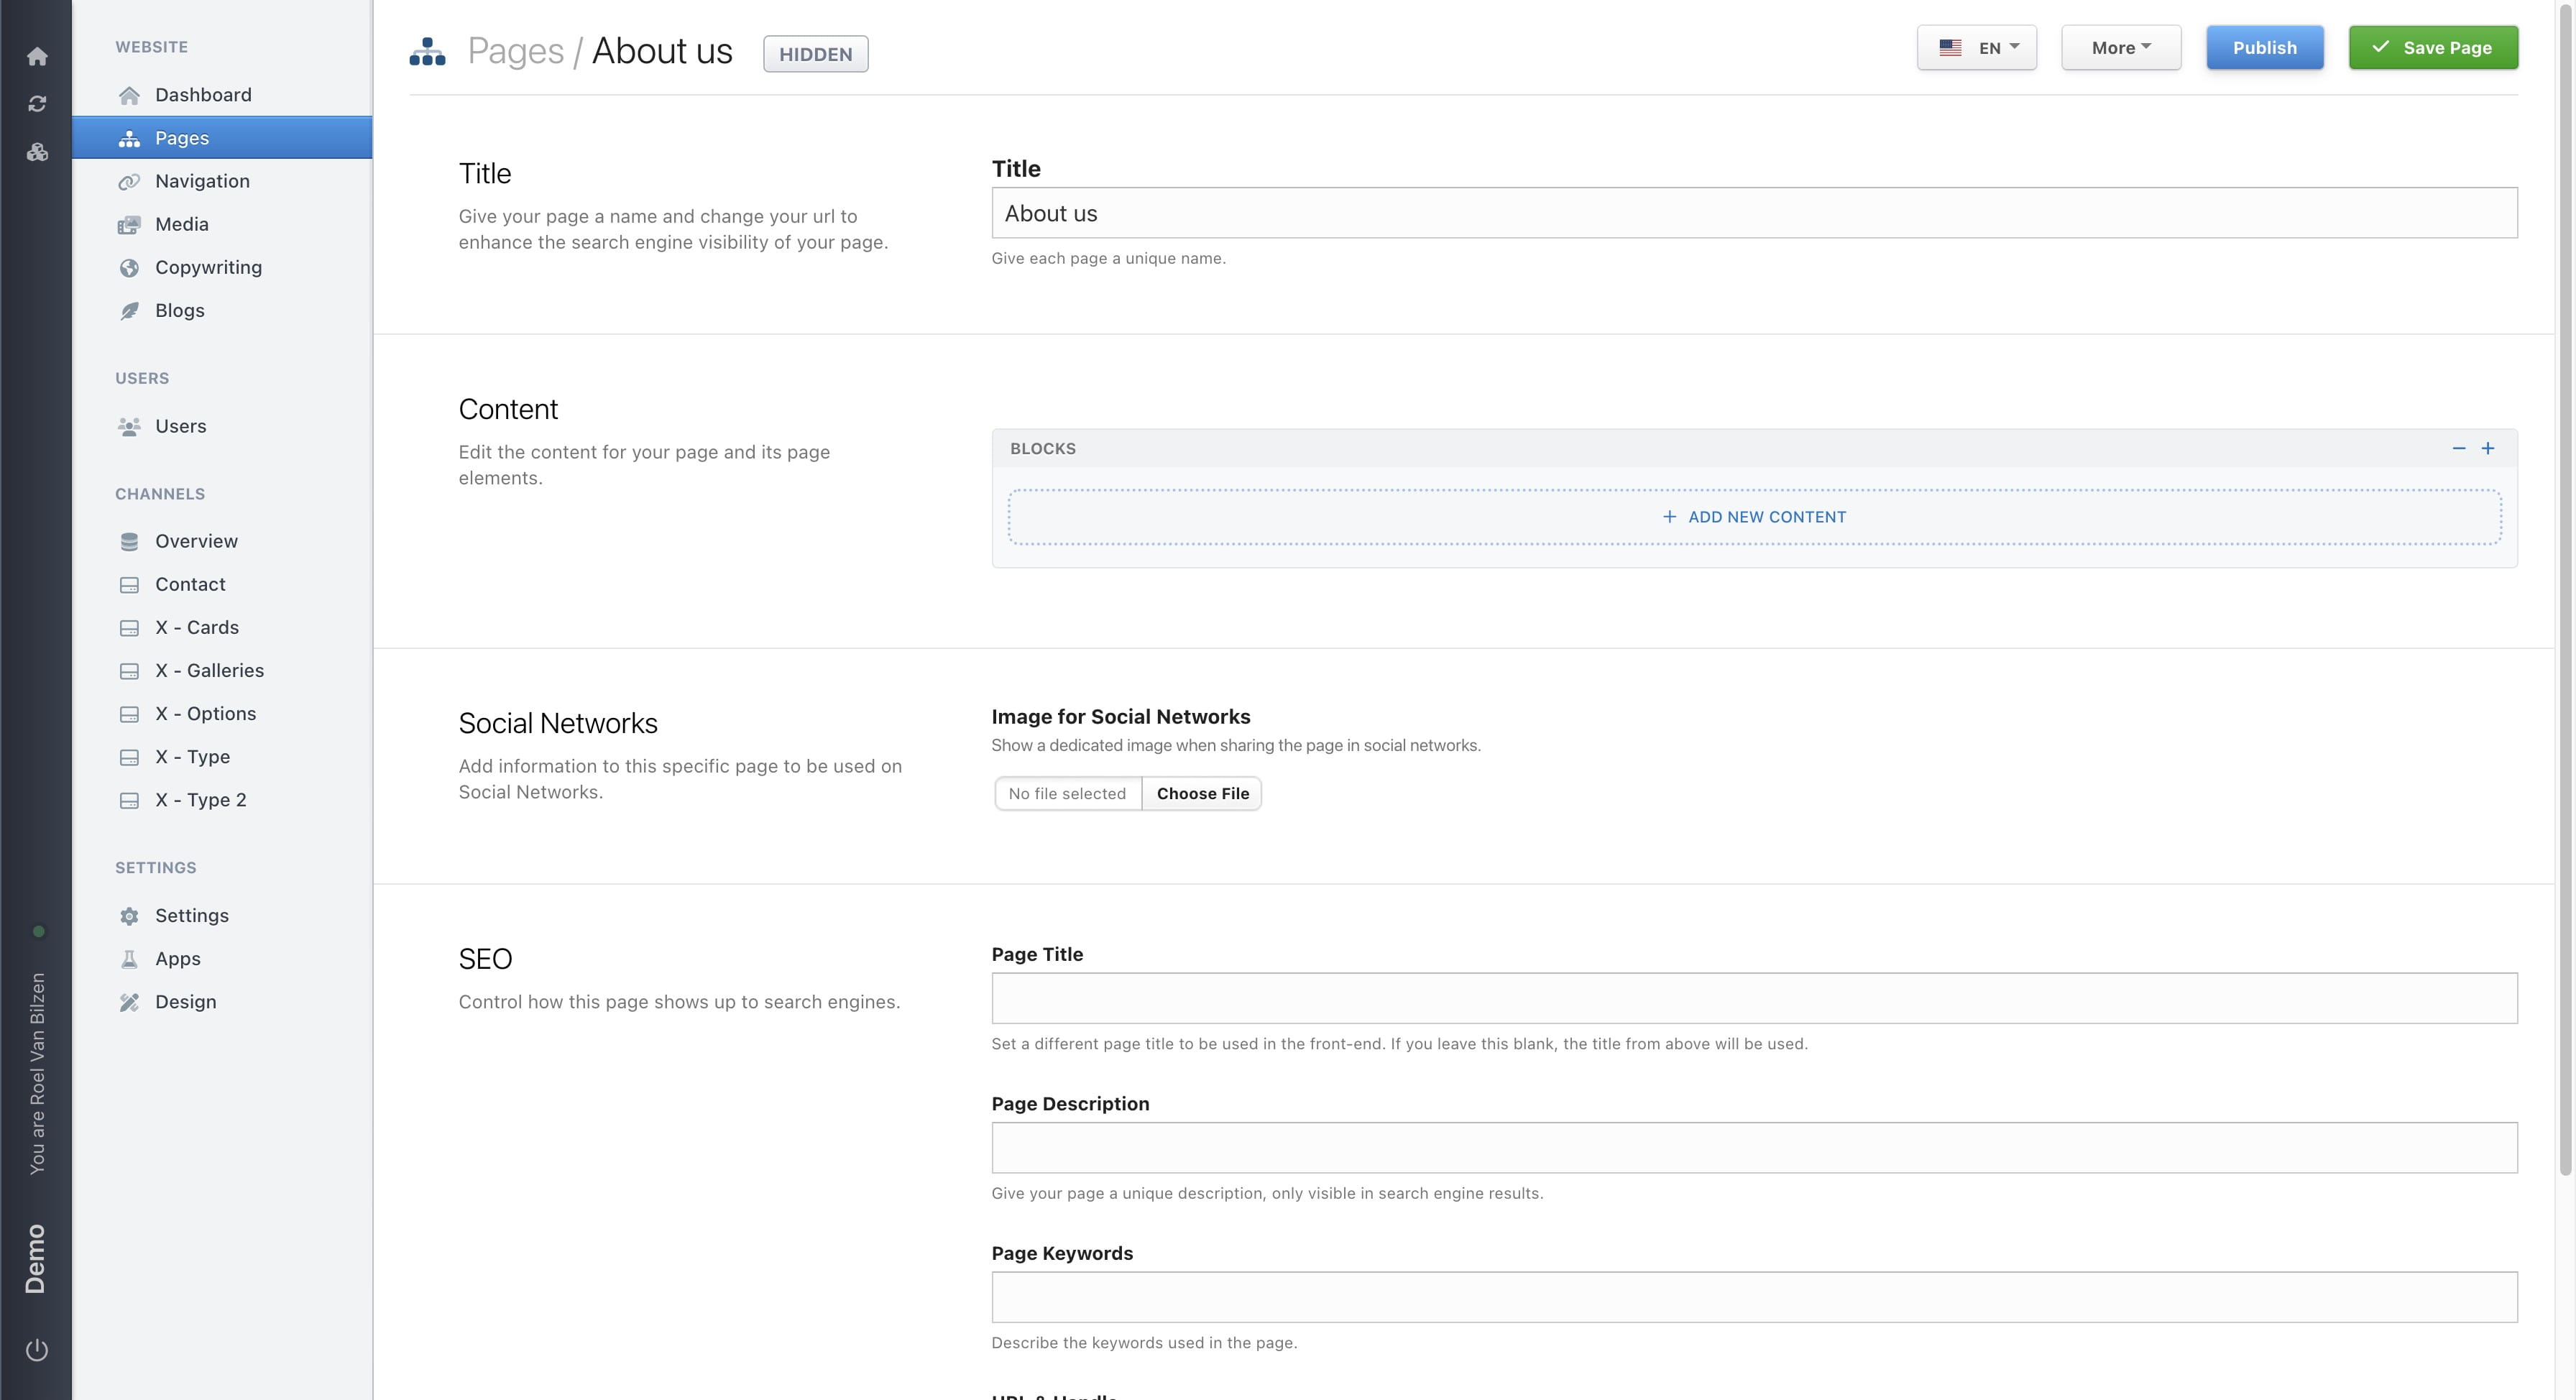
Task: Select the Copywriting globe icon
Action: pos(130,267)
